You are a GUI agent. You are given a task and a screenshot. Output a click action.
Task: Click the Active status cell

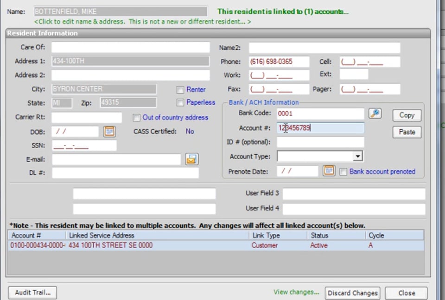click(319, 245)
